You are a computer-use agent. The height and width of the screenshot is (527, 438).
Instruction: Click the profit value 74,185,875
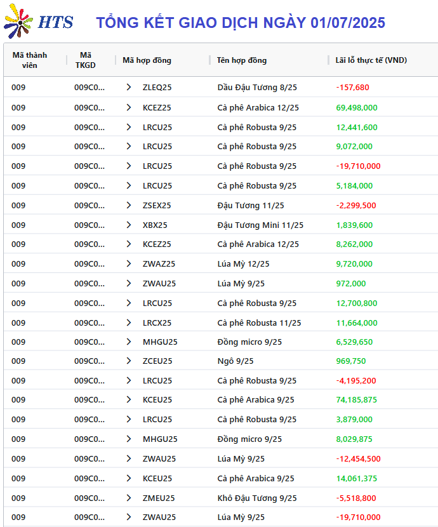pos(356,399)
